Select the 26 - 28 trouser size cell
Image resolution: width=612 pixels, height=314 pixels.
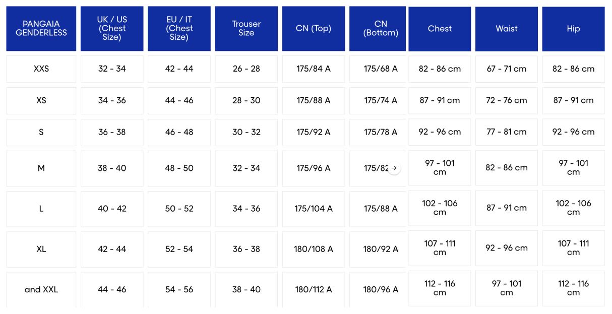pyautogui.click(x=247, y=69)
